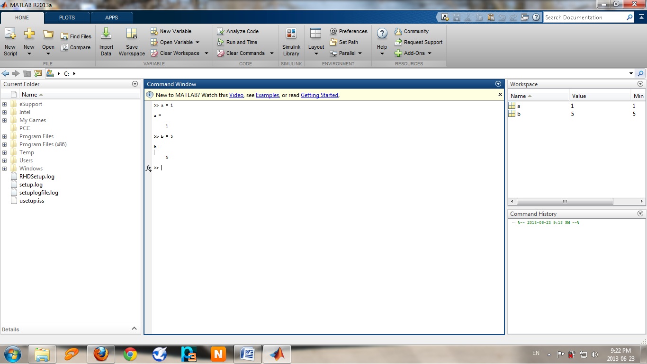
Task: Open the Workspace panel actions menu
Action: (x=640, y=84)
